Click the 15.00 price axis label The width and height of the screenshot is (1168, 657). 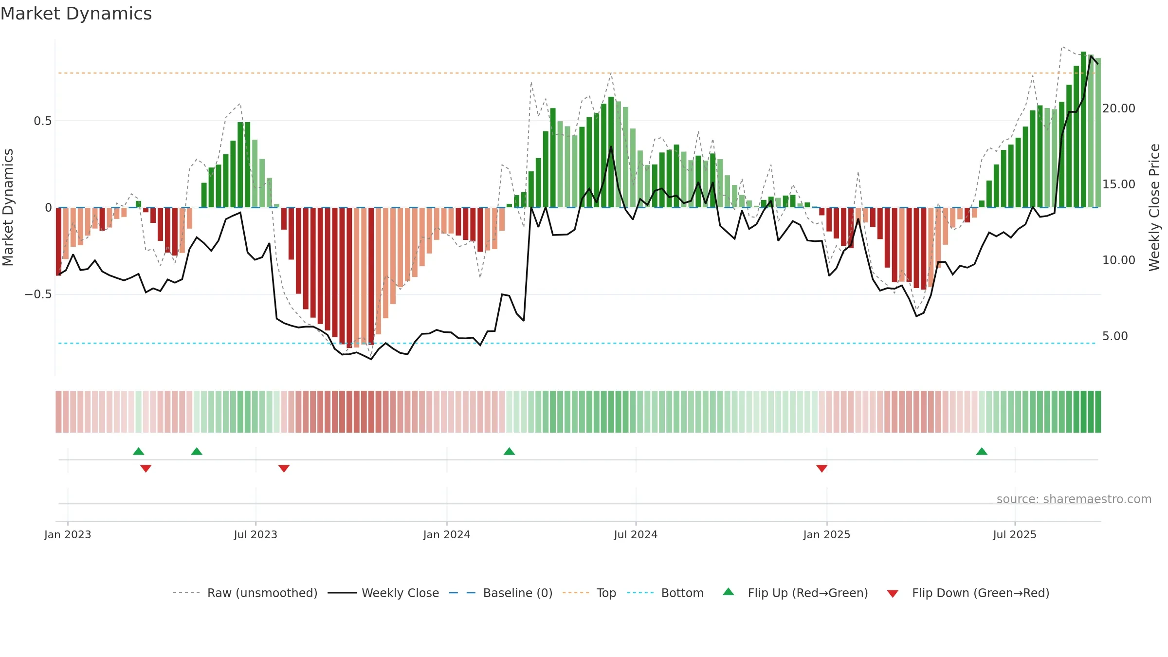pos(1118,184)
